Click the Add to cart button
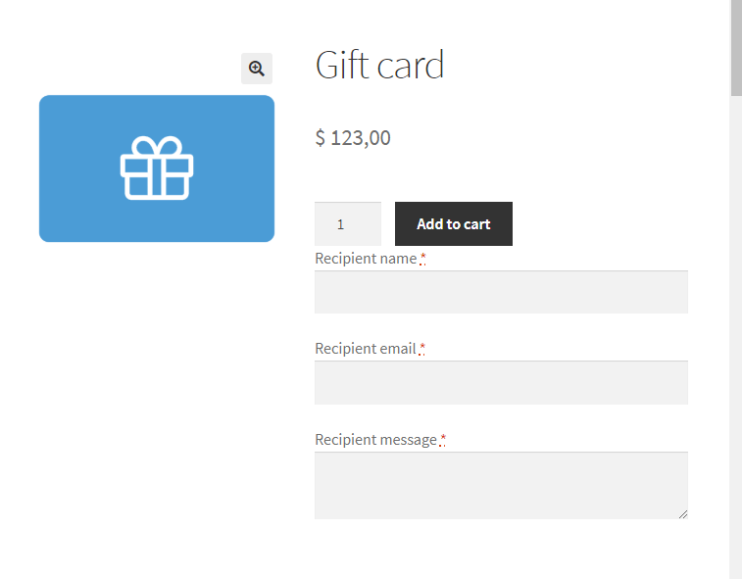The width and height of the screenshot is (742, 579). tap(454, 223)
